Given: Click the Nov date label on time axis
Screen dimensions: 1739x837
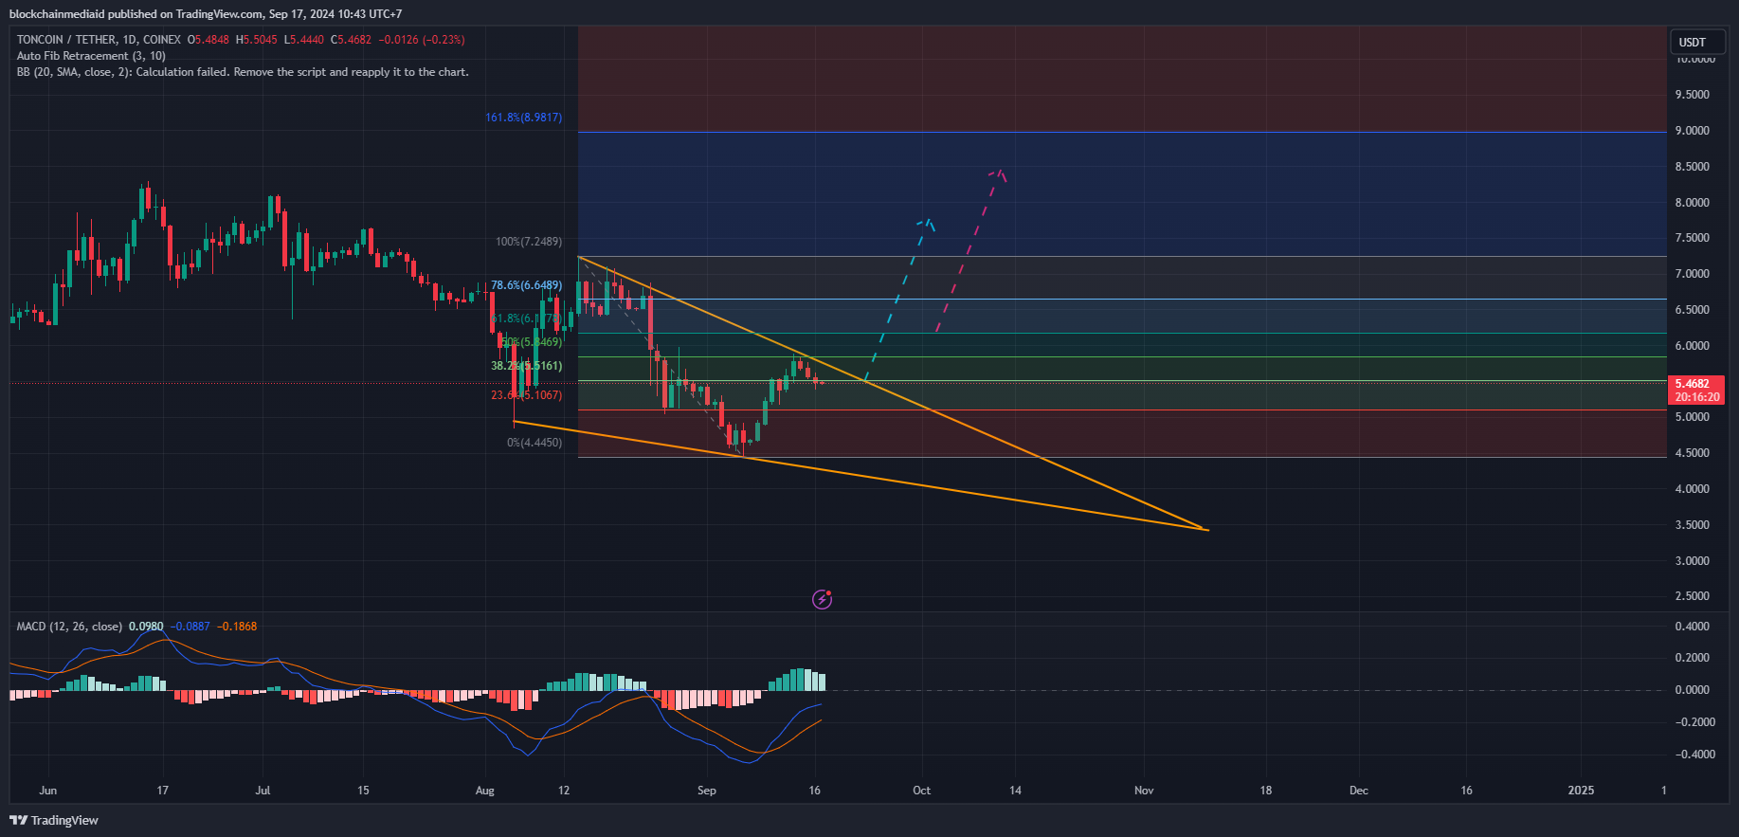Looking at the screenshot, I should pos(1144,791).
